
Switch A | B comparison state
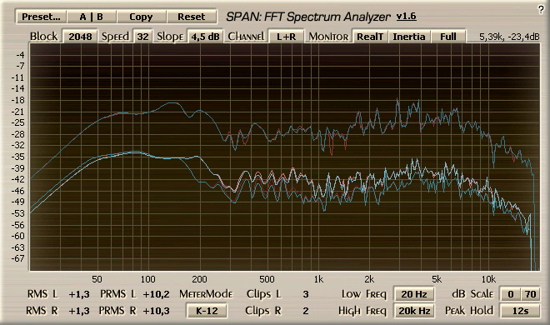[x=91, y=17]
